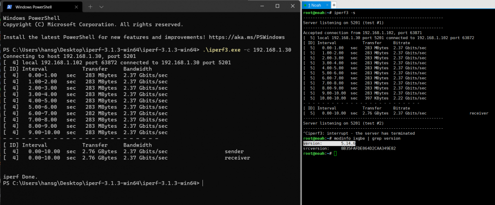Click 'receiver' label in Noah terminal
The height and width of the screenshot is (205, 495).
[x=479, y=113]
